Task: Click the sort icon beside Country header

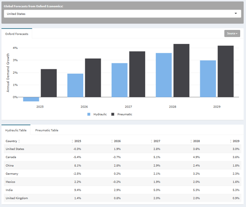Action: click(x=19, y=141)
